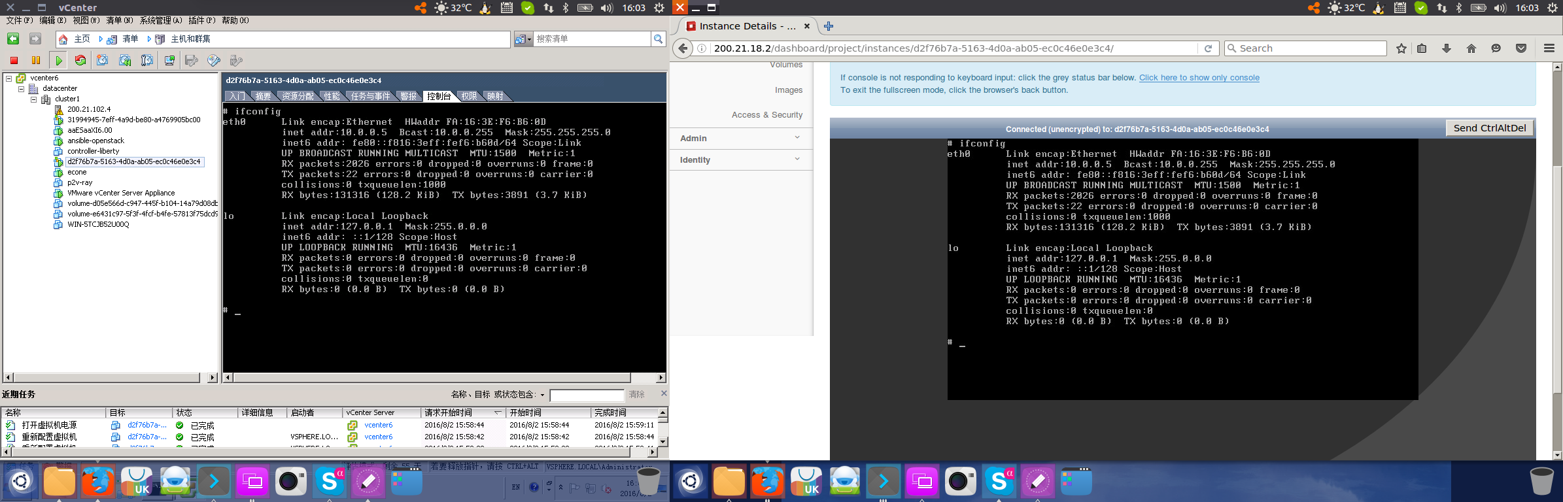Image resolution: width=1563 pixels, height=502 pixels.
Task: Click CD/DVD drive connect toolbar icon
Action: click(x=214, y=60)
